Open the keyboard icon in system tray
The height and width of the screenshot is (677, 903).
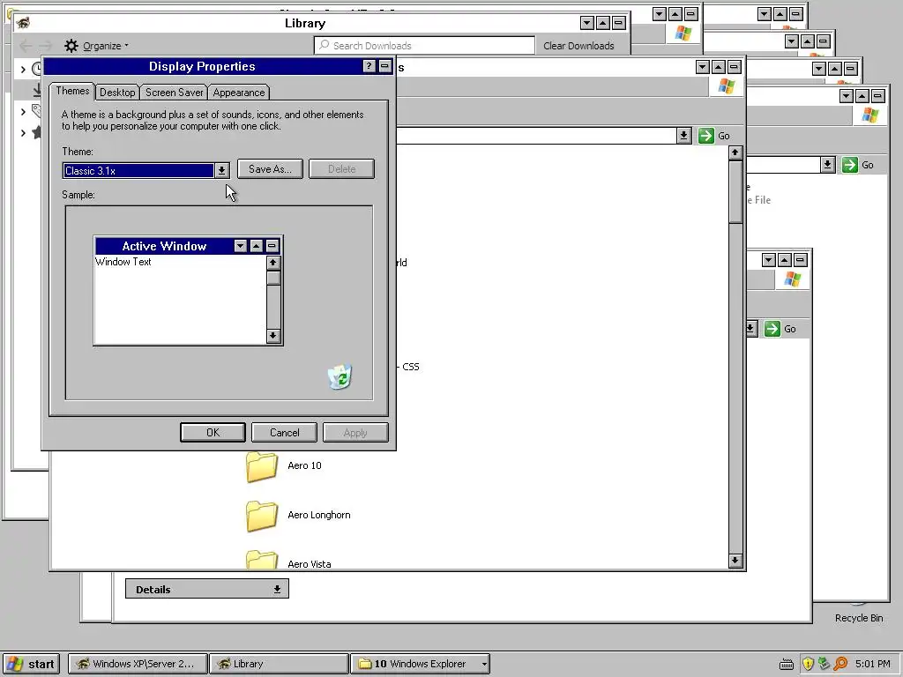787,665
